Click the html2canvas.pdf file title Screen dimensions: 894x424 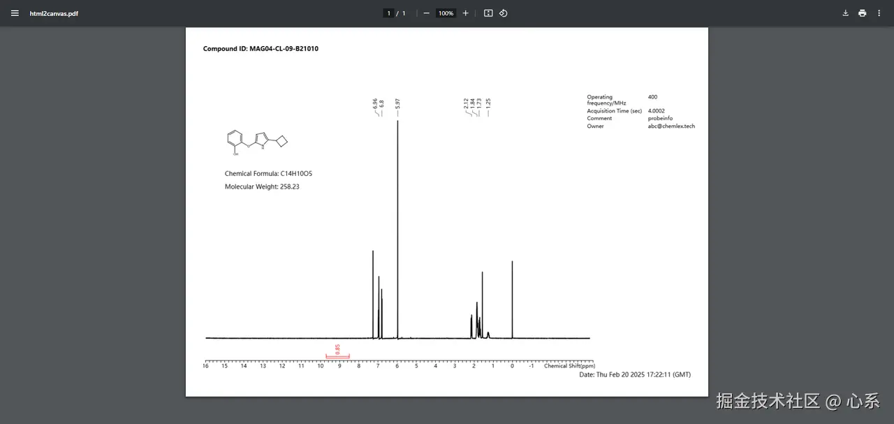click(54, 13)
